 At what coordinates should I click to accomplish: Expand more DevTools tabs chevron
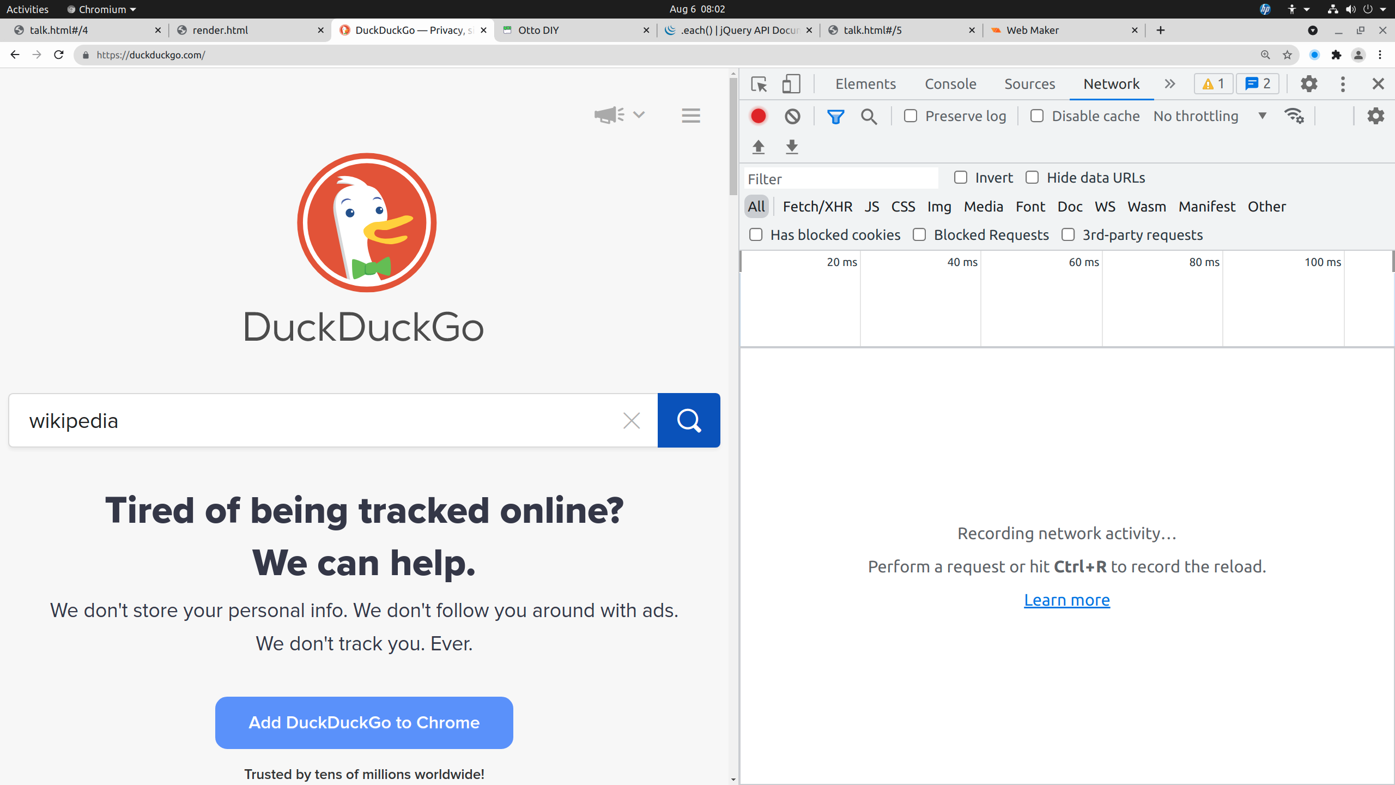[1170, 84]
